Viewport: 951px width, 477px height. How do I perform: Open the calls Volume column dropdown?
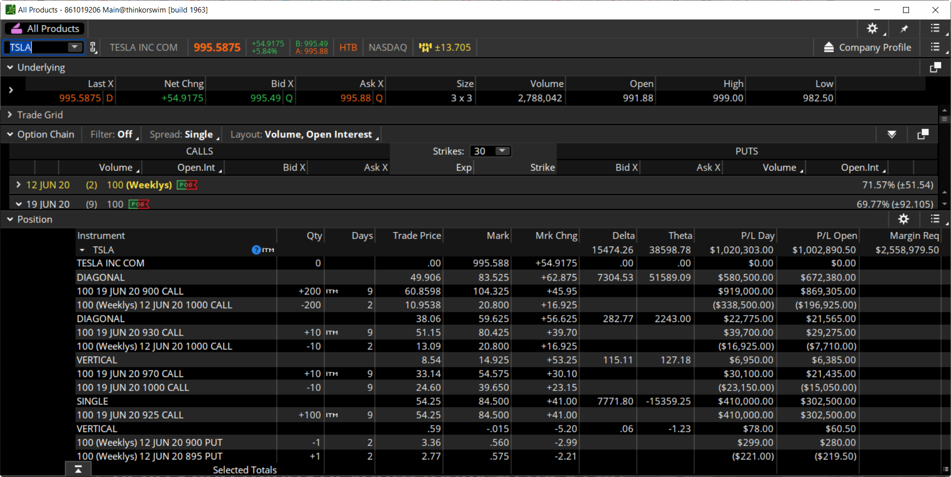[138, 170]
